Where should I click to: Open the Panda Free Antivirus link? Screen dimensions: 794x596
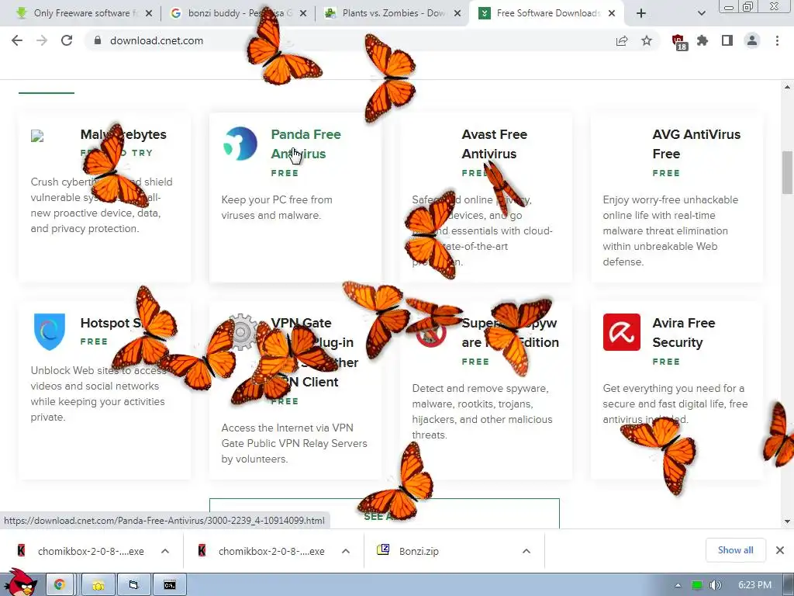pyautogui.click(x=306, y=144)
